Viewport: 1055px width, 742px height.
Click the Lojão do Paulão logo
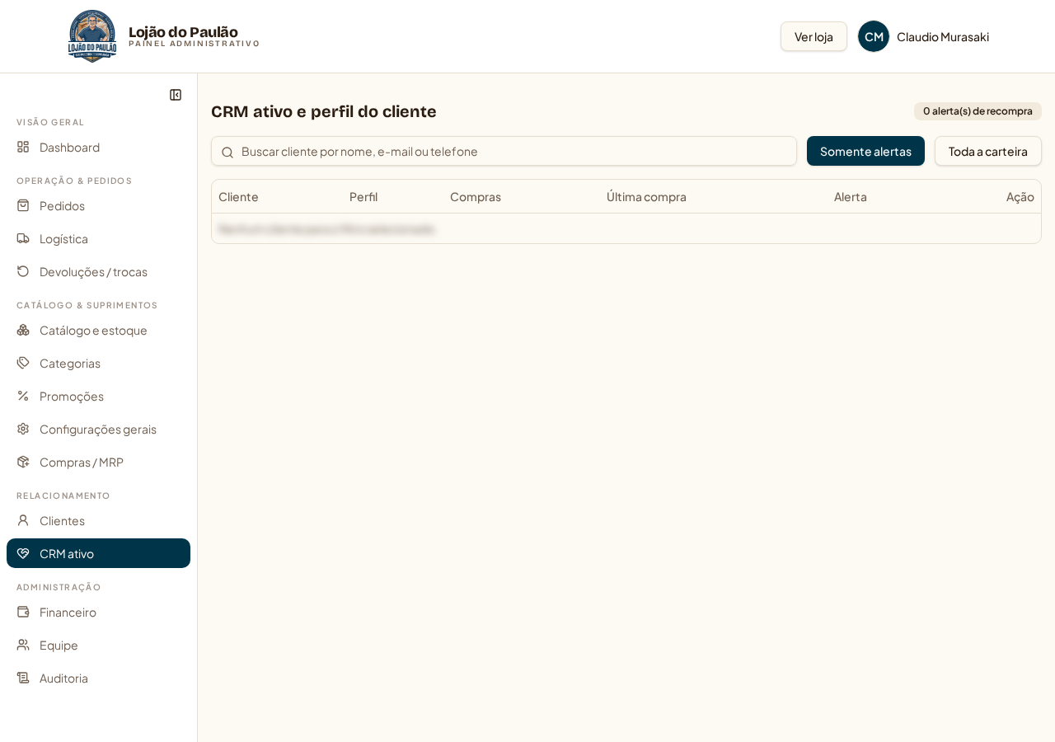(92, 36)
